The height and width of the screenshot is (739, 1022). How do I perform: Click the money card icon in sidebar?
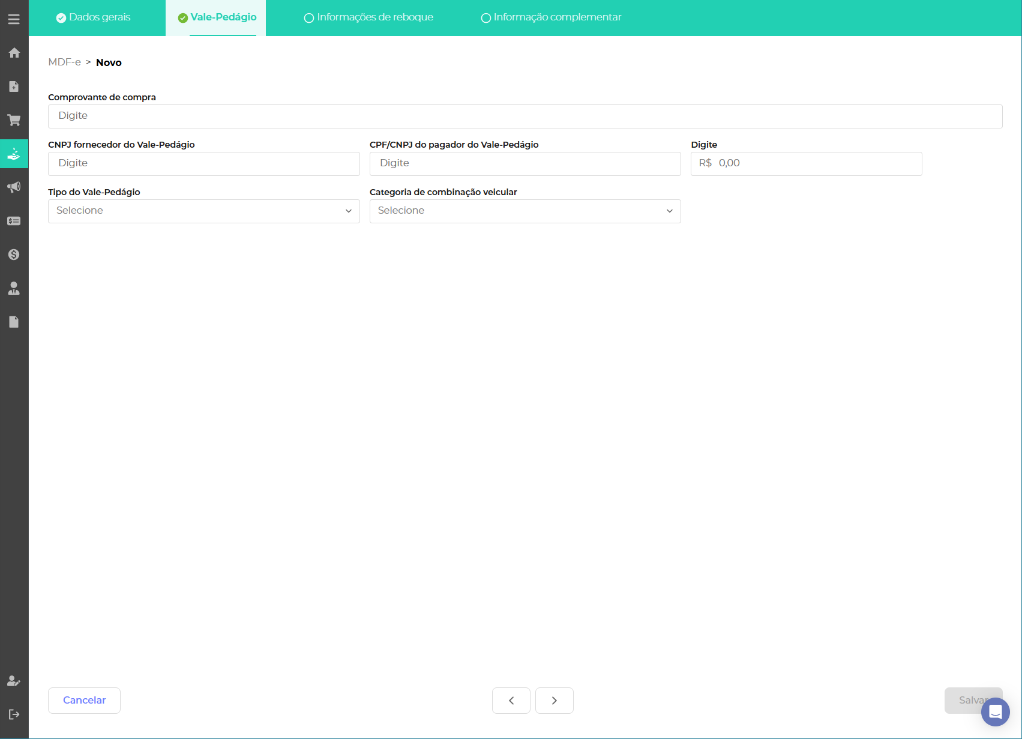tap(14, 221)
